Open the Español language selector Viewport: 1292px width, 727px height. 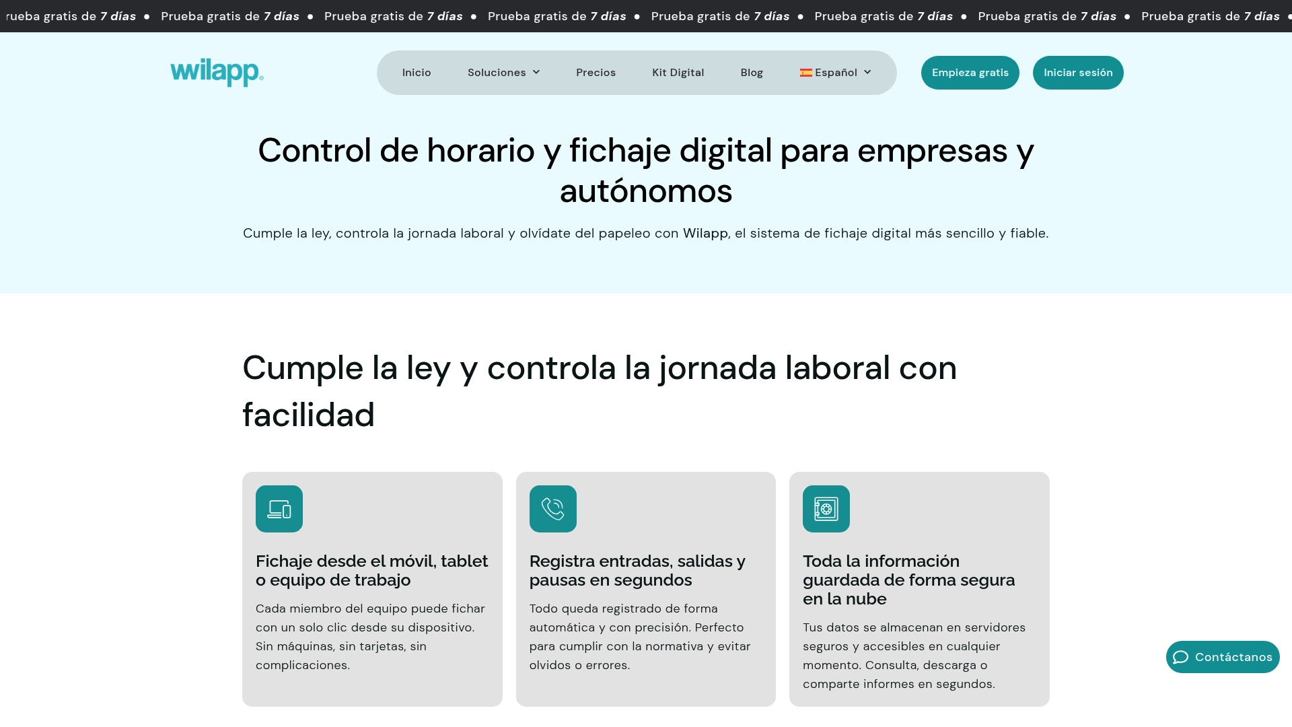pos(835,73)
